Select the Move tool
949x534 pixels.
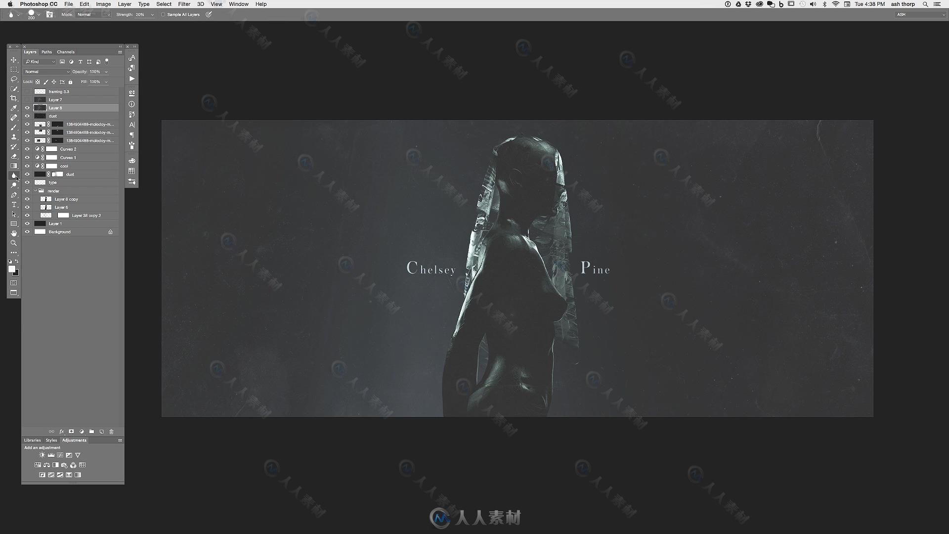(x=14, y=57)
